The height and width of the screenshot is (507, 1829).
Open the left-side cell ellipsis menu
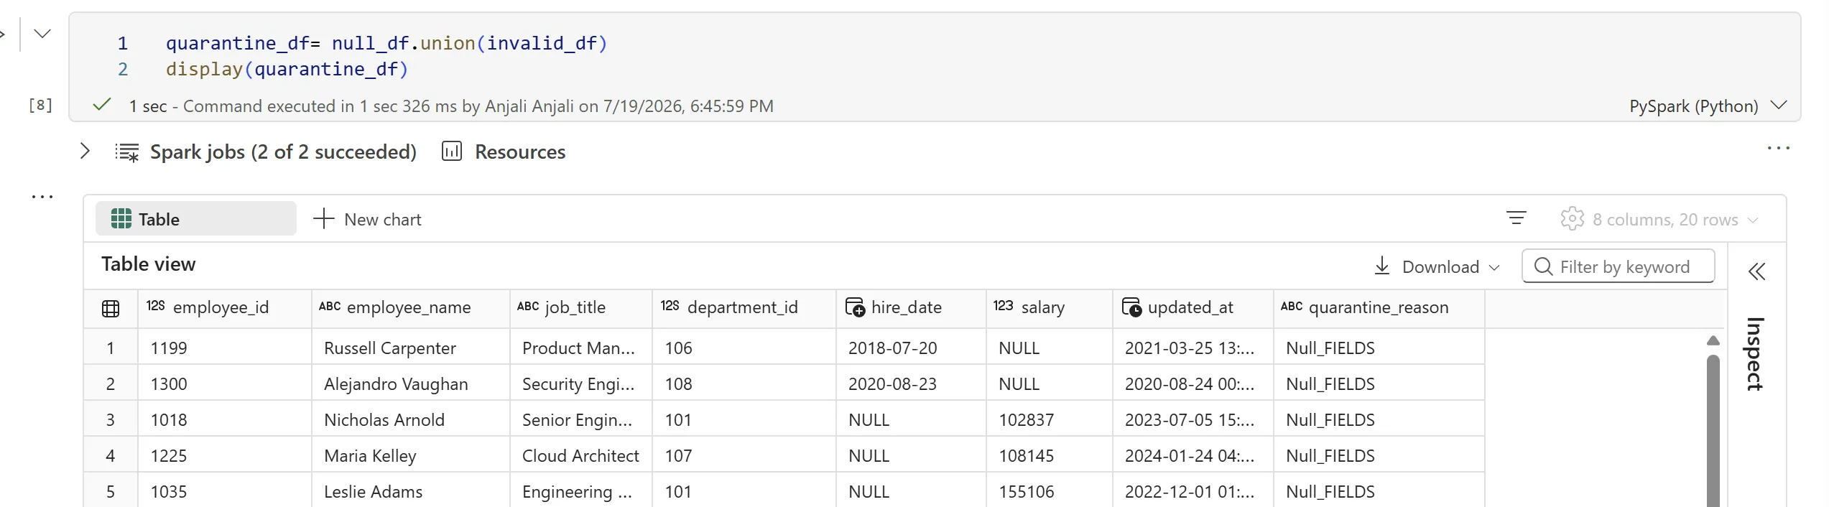point(42,196)
